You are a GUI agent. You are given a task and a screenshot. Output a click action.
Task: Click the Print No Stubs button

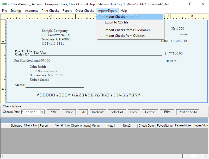(x=188, y=112)
